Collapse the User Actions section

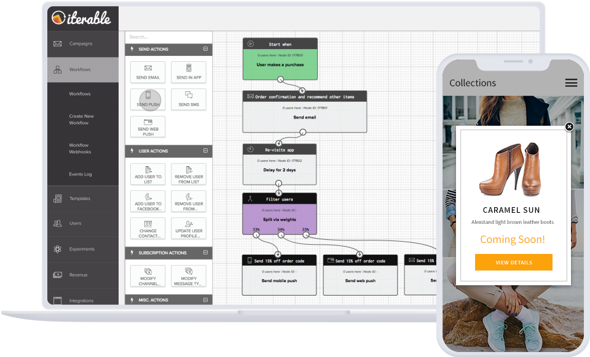(205, 151)
